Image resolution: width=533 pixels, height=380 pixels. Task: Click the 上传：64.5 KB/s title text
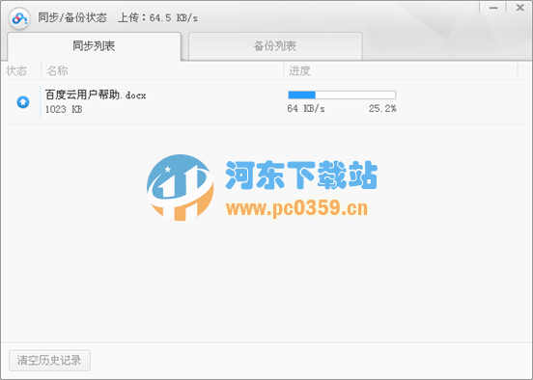coord(157,17)
